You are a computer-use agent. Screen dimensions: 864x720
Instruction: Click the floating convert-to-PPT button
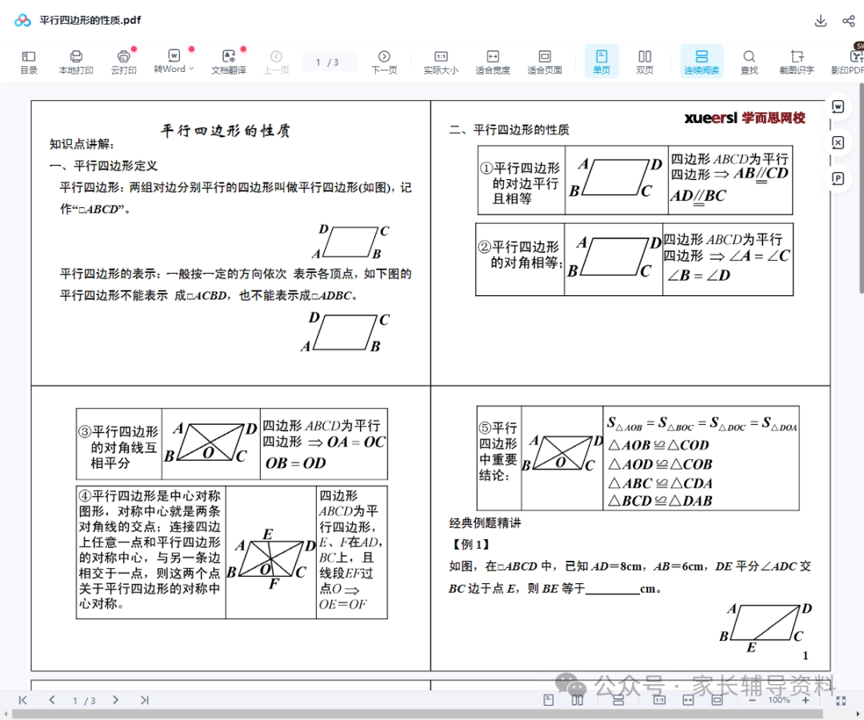[x=838, y=178]
